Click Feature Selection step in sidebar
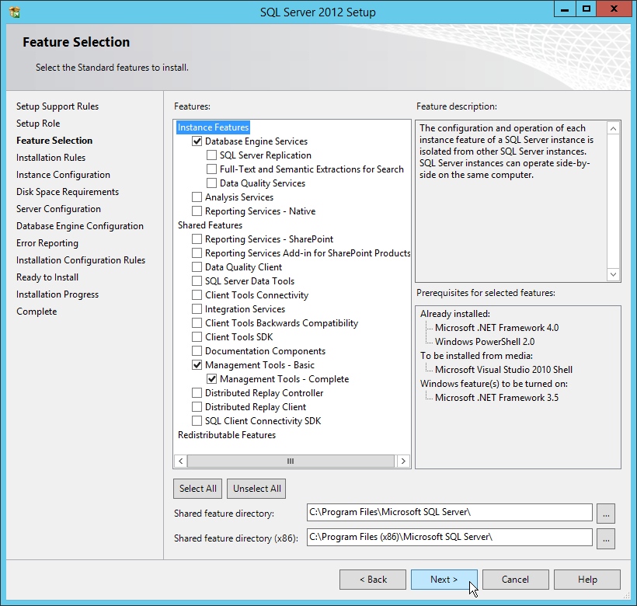Screen dimensions: 637x606 (x=54, y=141)
